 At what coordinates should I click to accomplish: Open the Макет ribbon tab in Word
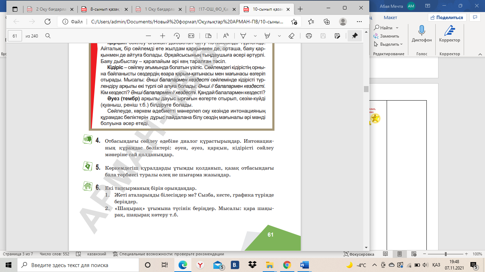[x=390, y=17]
